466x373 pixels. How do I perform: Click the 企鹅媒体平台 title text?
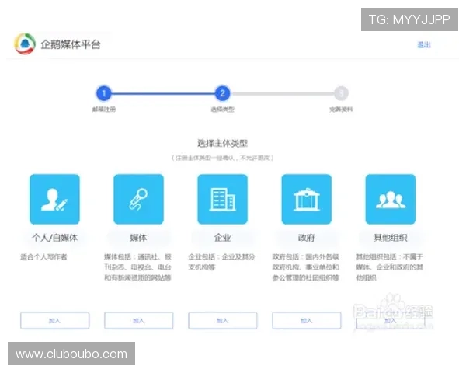(71, 44)
